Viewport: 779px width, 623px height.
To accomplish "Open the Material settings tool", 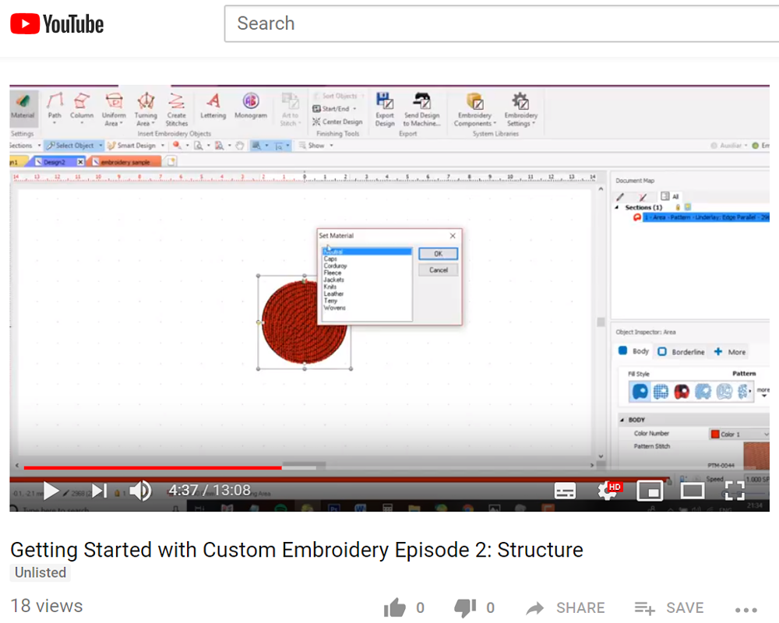I will click(x=23, y=107).
